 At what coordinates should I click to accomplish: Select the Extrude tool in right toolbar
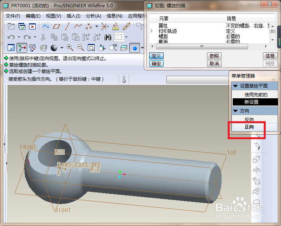click(x=256, y=159)
